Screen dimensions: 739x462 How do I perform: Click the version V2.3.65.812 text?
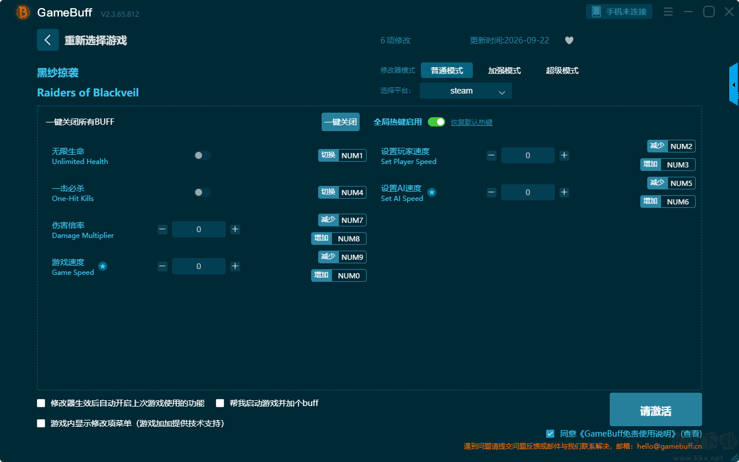click(x=120, y=13)
